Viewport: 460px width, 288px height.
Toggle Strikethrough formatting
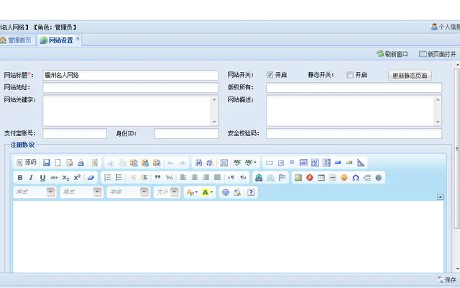pyautogui.click(x=54, y=178)
